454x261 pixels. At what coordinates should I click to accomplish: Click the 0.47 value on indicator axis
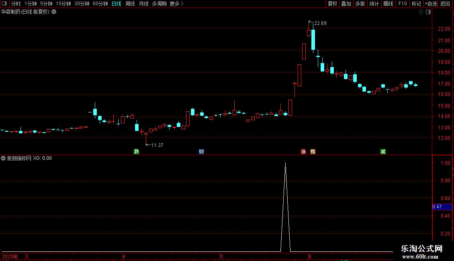pos(437,207)
